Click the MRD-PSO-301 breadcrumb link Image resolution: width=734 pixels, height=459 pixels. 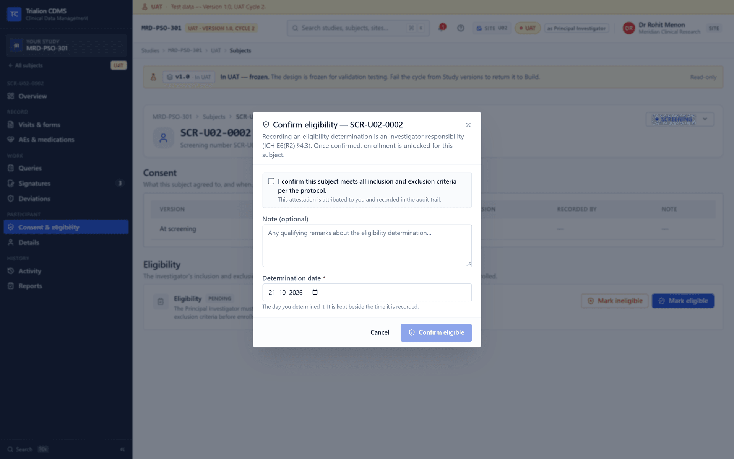click(x=185, y=50)
